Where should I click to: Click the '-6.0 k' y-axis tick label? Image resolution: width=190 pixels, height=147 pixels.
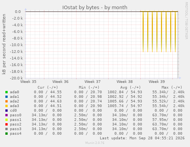tap(17, 31)
